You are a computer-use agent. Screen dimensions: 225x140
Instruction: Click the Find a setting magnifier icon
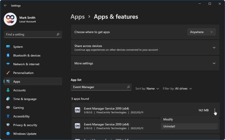58,34
